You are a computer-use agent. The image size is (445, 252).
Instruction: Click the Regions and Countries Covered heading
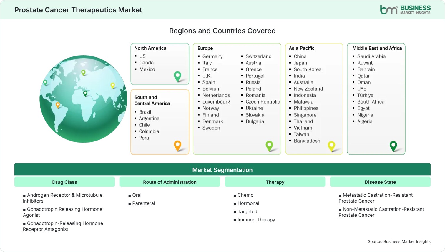[222, 31]
